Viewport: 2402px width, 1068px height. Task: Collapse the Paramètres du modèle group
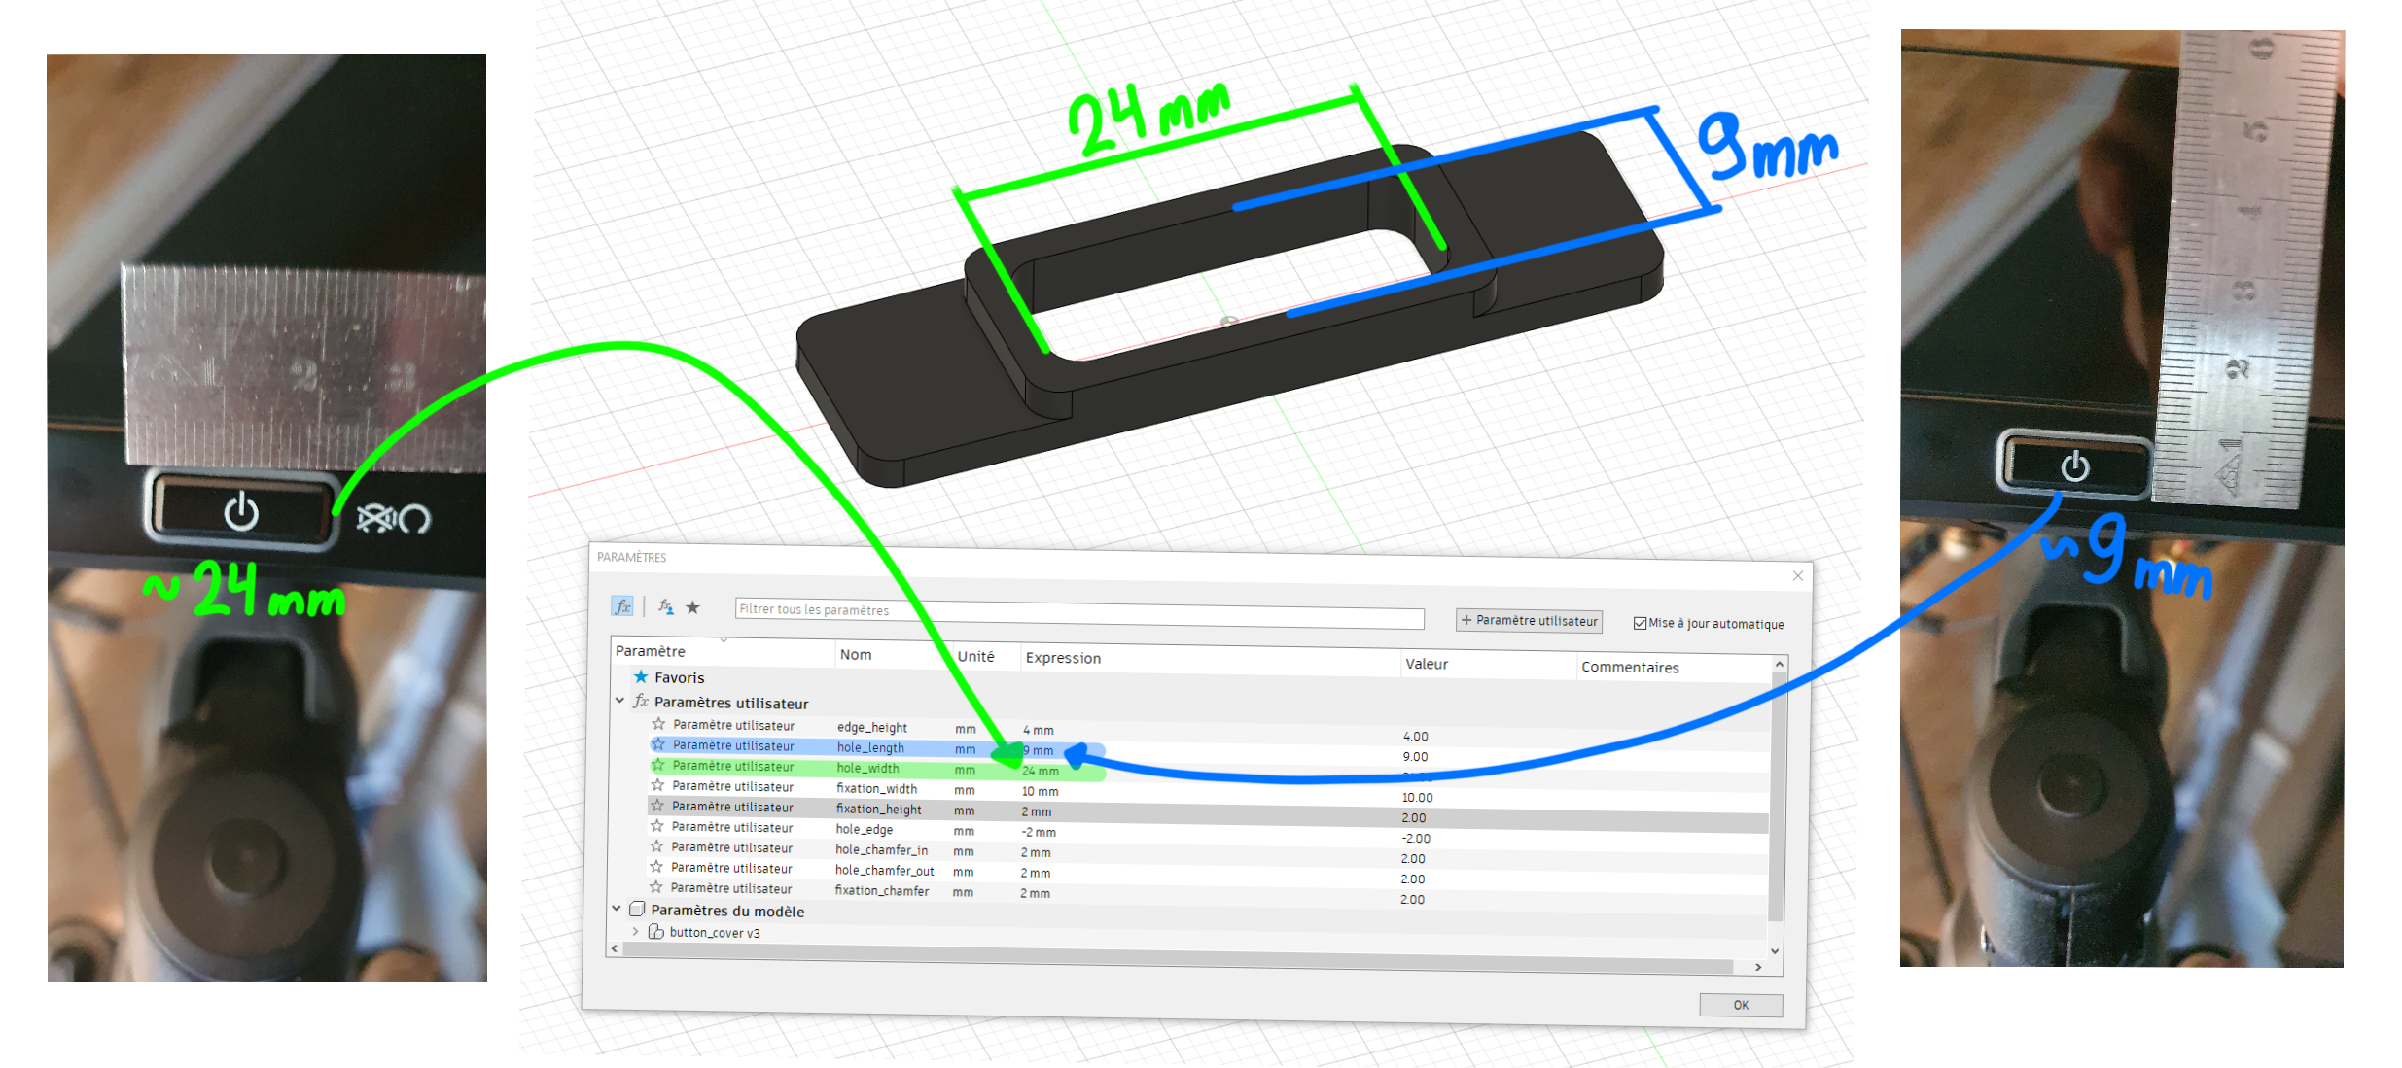pyautogui.click(x=617, y=909)
